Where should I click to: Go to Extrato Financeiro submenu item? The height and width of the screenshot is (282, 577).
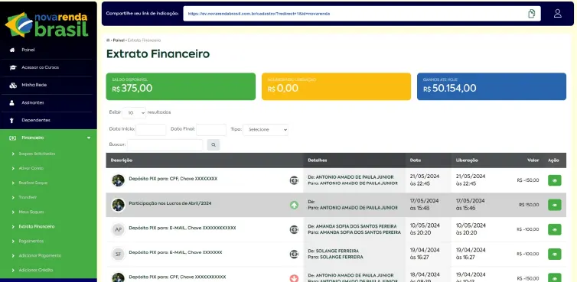pyautogui.click(x=37, y=226)
